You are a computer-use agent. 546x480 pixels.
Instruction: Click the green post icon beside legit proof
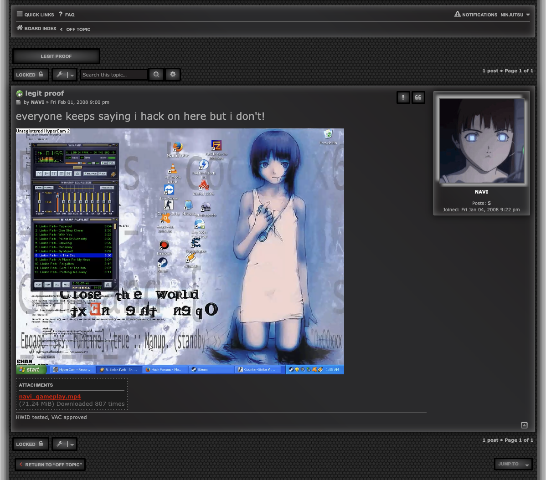[x=20, y=93]
